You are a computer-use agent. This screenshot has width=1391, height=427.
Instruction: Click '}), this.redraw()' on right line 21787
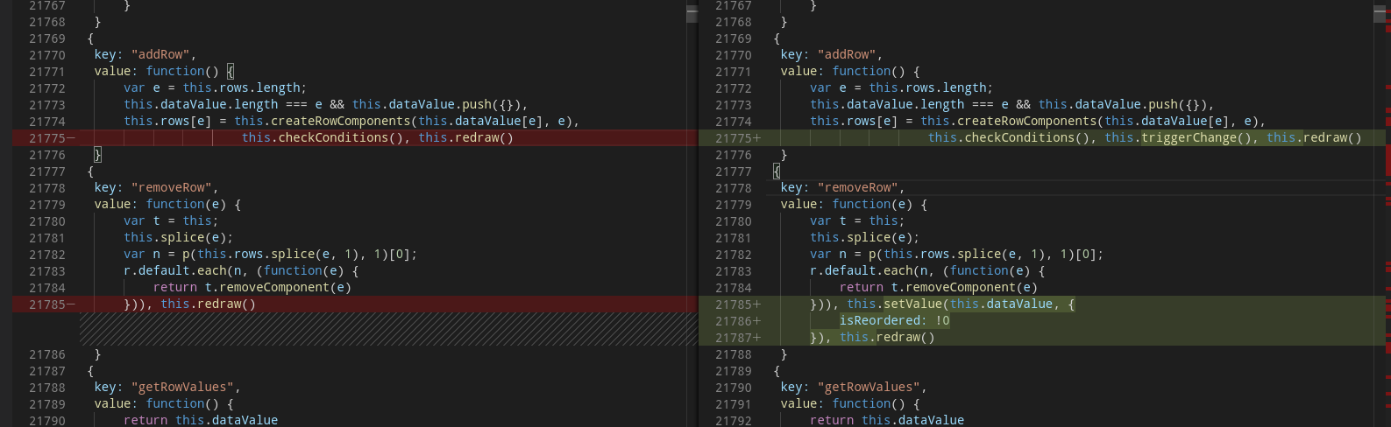(x=872, y=337)
